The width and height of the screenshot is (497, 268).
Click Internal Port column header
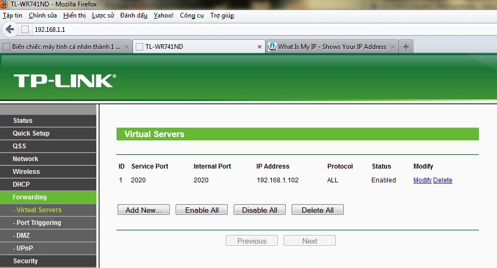tap(212, 166)
